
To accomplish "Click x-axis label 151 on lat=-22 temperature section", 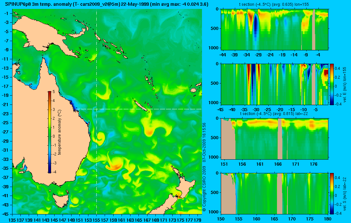I will click(224, 164).
